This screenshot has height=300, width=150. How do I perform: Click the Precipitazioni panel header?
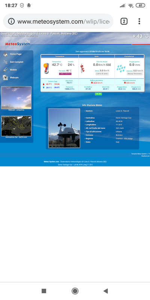tap(129, 57)
